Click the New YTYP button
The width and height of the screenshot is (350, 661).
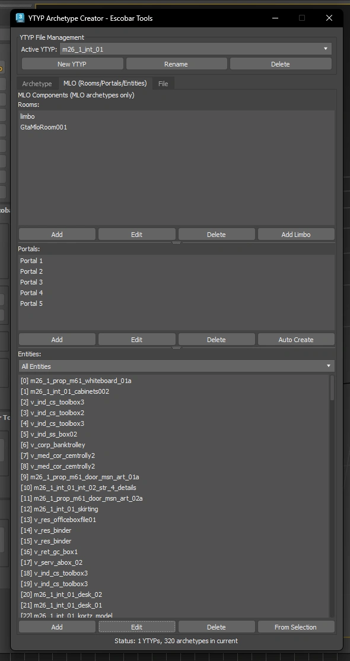72,64
